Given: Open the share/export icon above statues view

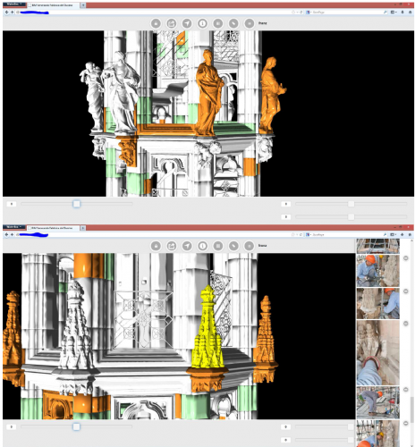Looking at the screenshot, I should pyautogui.click(x=172, y=23).
